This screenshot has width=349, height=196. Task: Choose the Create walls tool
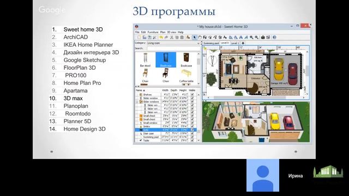(205, 38)
